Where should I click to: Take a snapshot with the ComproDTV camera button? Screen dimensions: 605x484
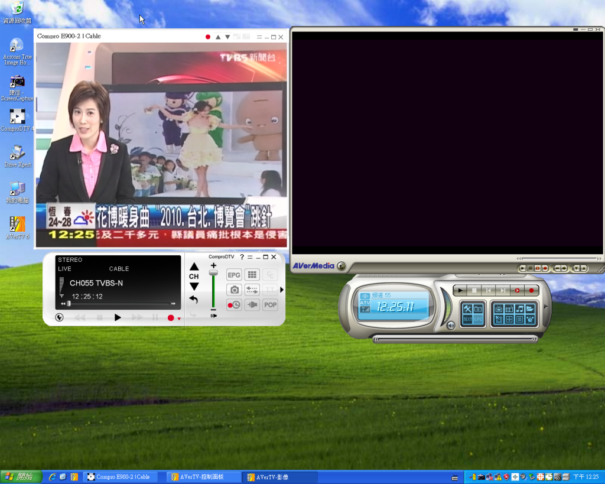tap(234, 290)
